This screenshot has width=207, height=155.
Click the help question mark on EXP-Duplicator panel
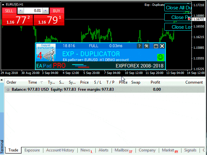tap(139, 46)
